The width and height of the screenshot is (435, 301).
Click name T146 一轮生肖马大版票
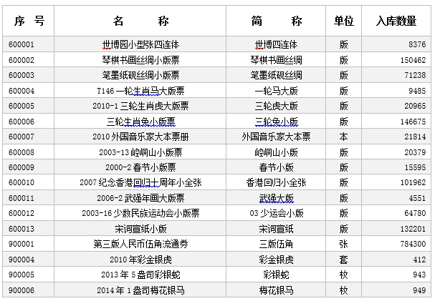140,91
